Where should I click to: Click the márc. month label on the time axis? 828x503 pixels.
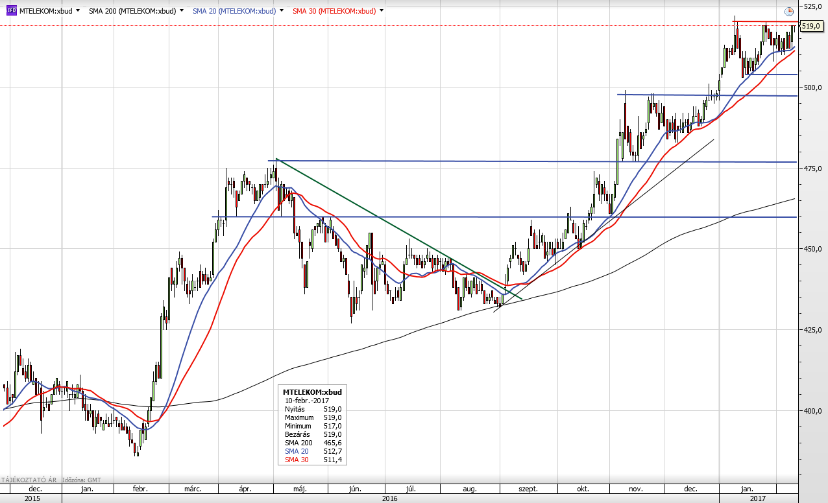(x=193, y=489)
